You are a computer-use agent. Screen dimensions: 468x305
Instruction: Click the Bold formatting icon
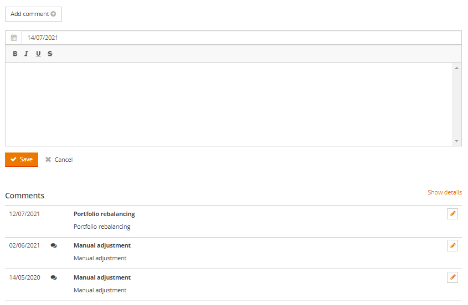coord(15,54)
